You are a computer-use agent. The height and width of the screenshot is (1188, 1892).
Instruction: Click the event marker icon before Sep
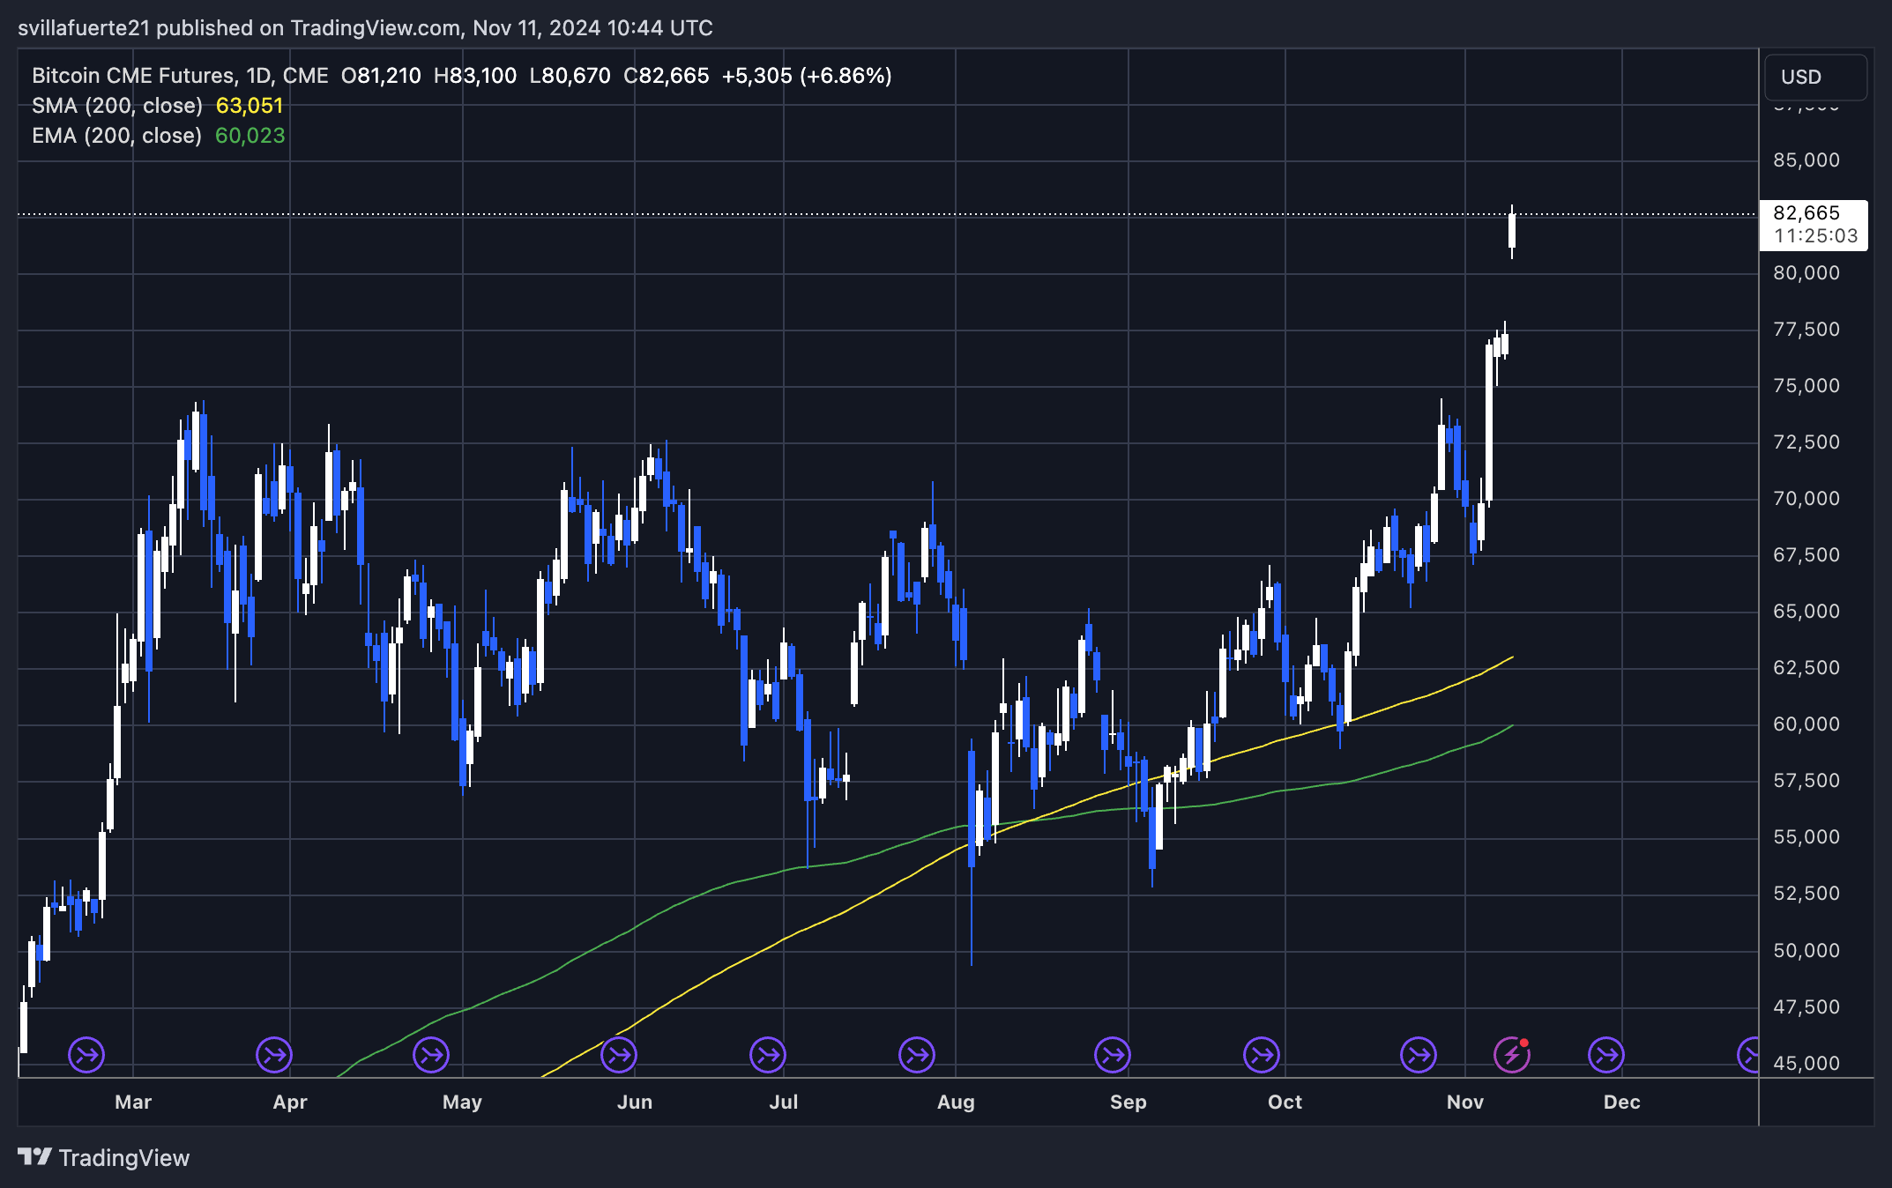pos(1113,1054)
